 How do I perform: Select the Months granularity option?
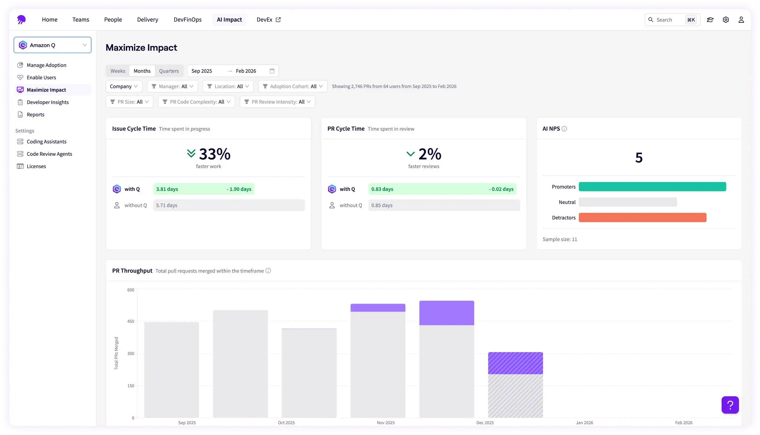[x=142, y=71]
